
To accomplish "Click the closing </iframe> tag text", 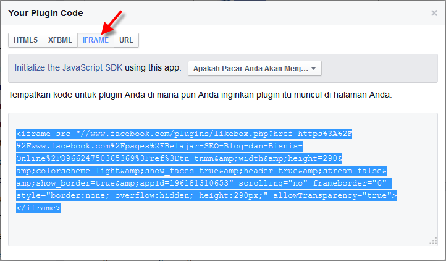I will [38, 208].
